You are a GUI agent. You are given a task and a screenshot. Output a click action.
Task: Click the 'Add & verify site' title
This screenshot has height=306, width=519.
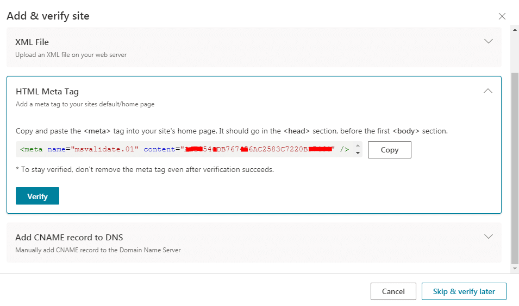[48, 16]
